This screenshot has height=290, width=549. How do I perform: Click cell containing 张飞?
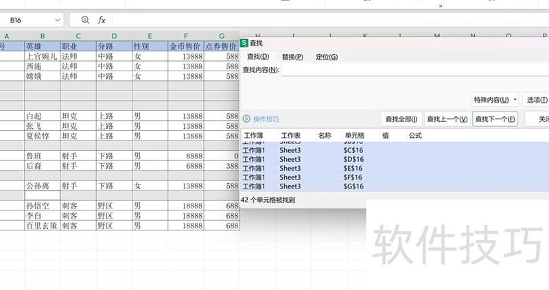pyautogui.click(x=43, y=126)
